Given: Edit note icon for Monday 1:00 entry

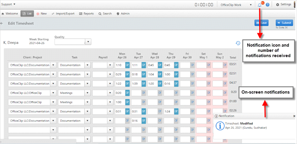Looking at the screenshot, I should [127, 102].
